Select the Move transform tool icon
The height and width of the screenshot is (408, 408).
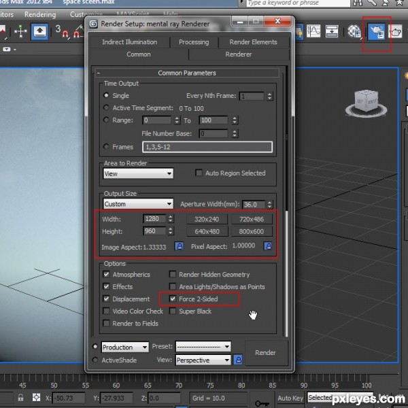[x=20, y=31]
